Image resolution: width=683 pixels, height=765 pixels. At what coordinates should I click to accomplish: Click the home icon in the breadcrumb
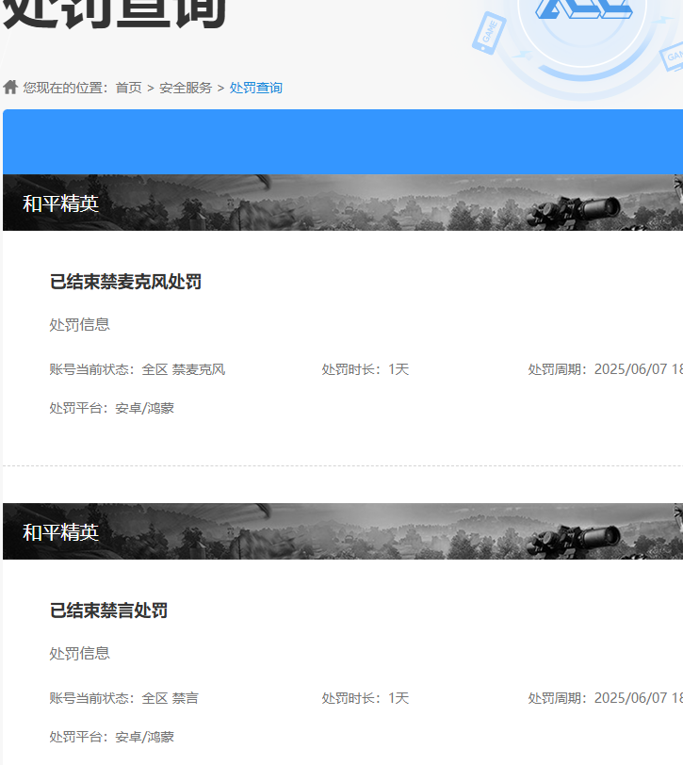10,87
